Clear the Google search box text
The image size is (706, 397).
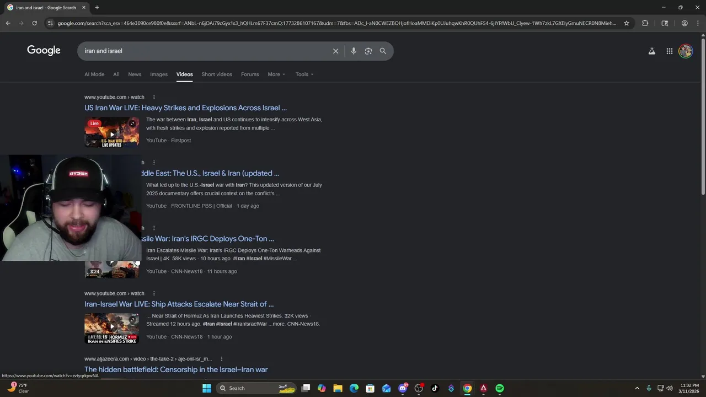[335, 51]
